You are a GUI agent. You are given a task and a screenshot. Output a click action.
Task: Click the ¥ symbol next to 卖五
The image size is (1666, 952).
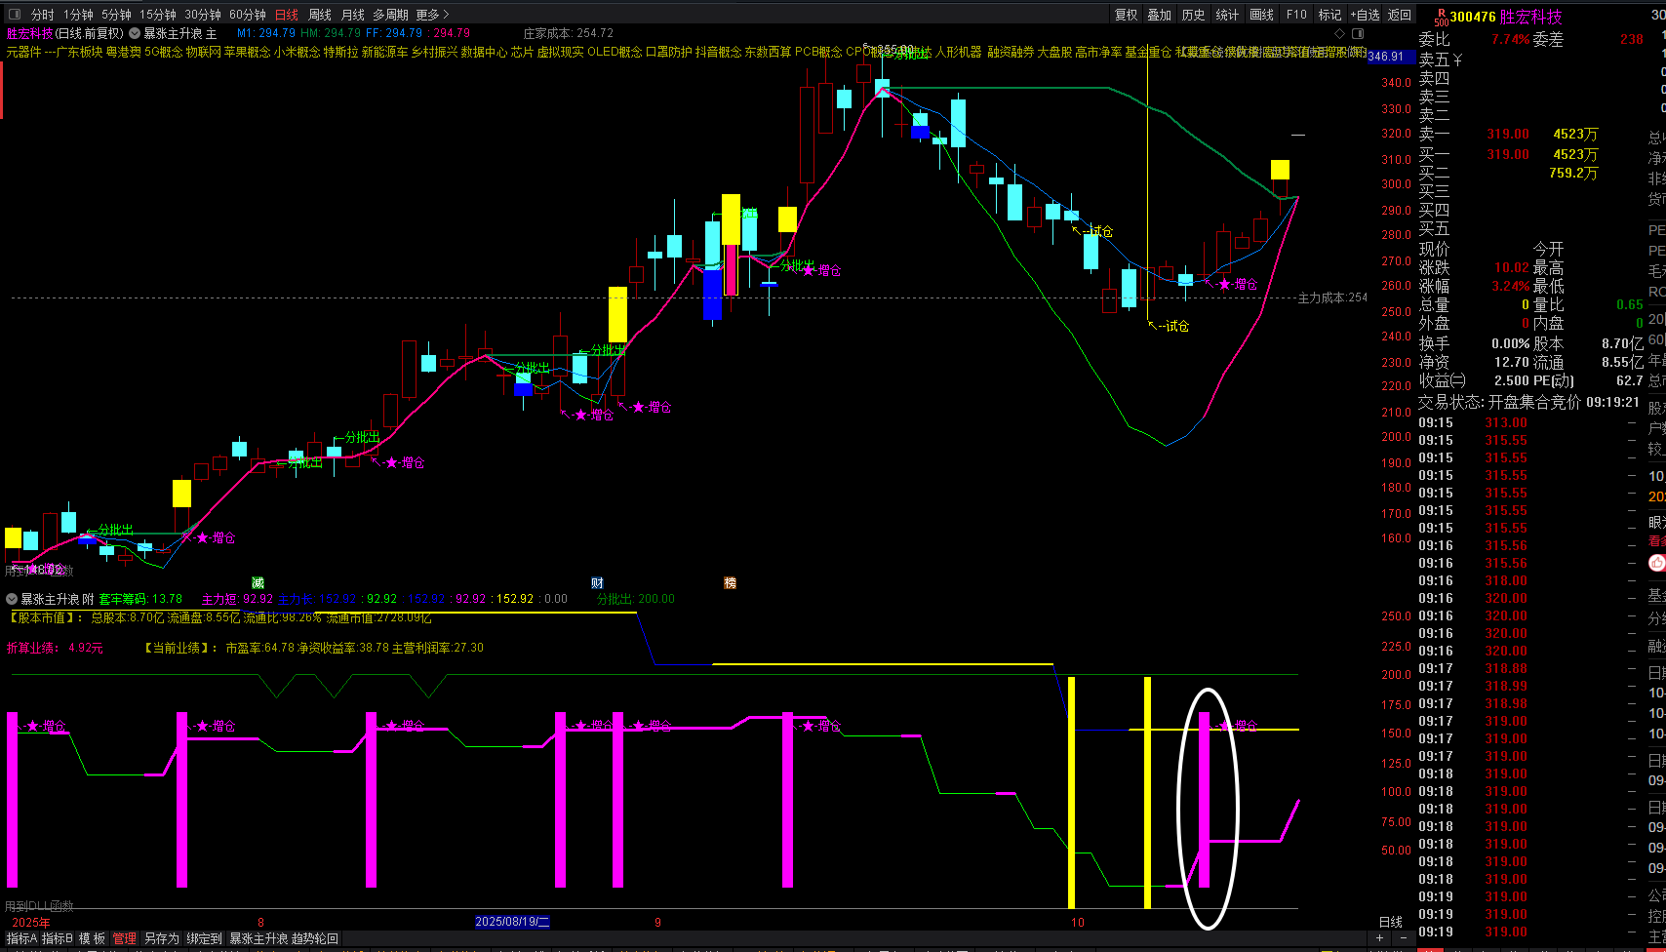1457,59
